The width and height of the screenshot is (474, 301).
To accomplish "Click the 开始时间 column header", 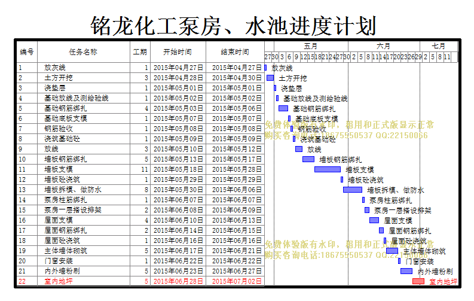I will (x=178, y=52).
